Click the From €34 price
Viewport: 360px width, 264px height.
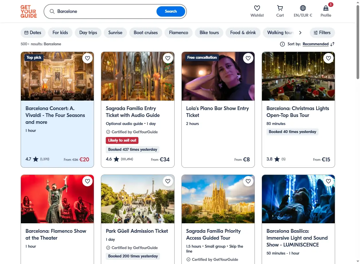tap(160, 159)
